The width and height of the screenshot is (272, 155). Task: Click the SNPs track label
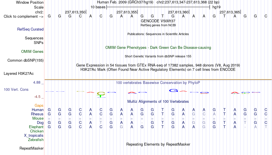pyautogui.click(x=39, y=43)
